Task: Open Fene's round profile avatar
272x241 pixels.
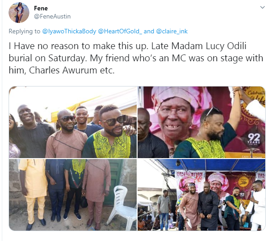Action: click(x=19, y=13)
